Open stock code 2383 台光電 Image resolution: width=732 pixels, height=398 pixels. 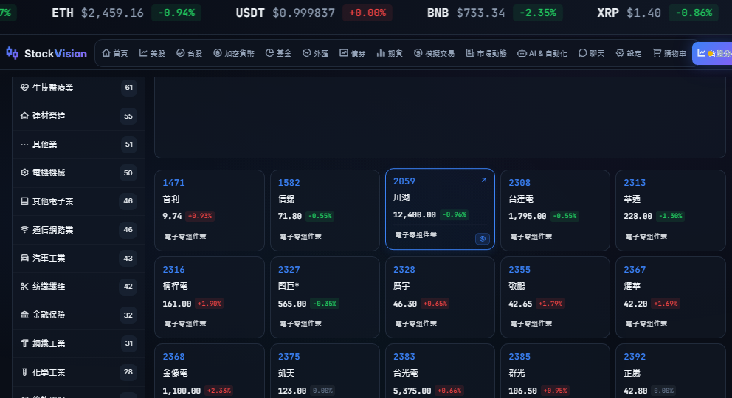click(404, 357)
